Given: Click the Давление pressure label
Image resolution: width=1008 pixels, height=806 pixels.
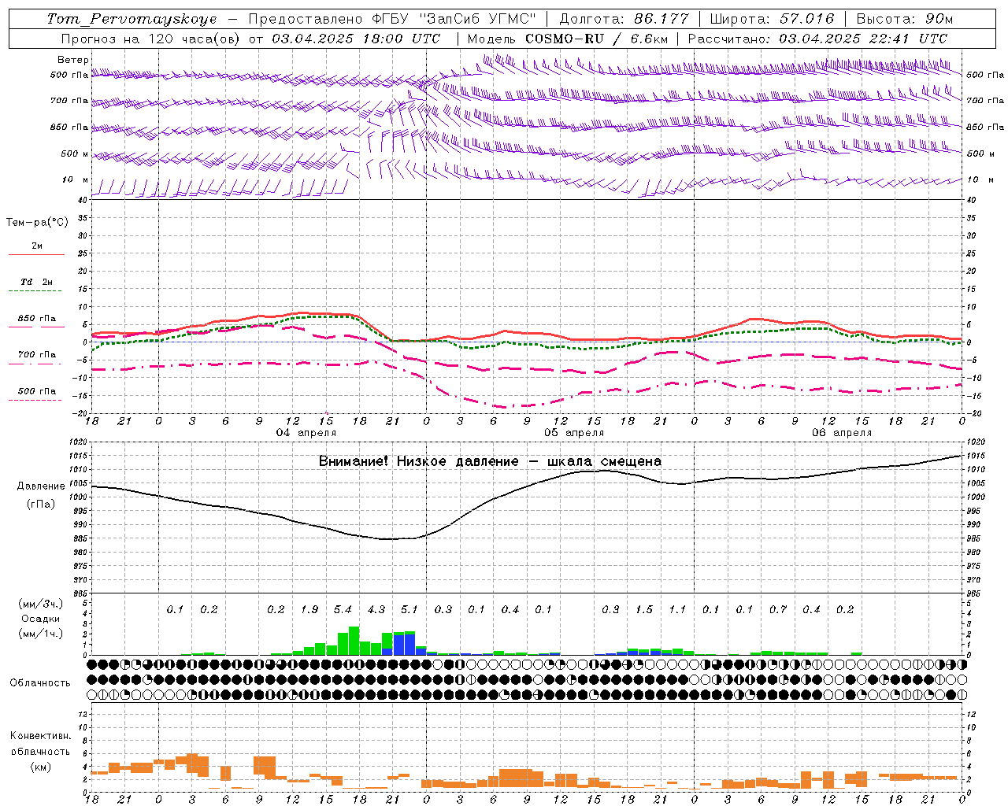Looking at the screenshot, I should (x=41, y=486).
